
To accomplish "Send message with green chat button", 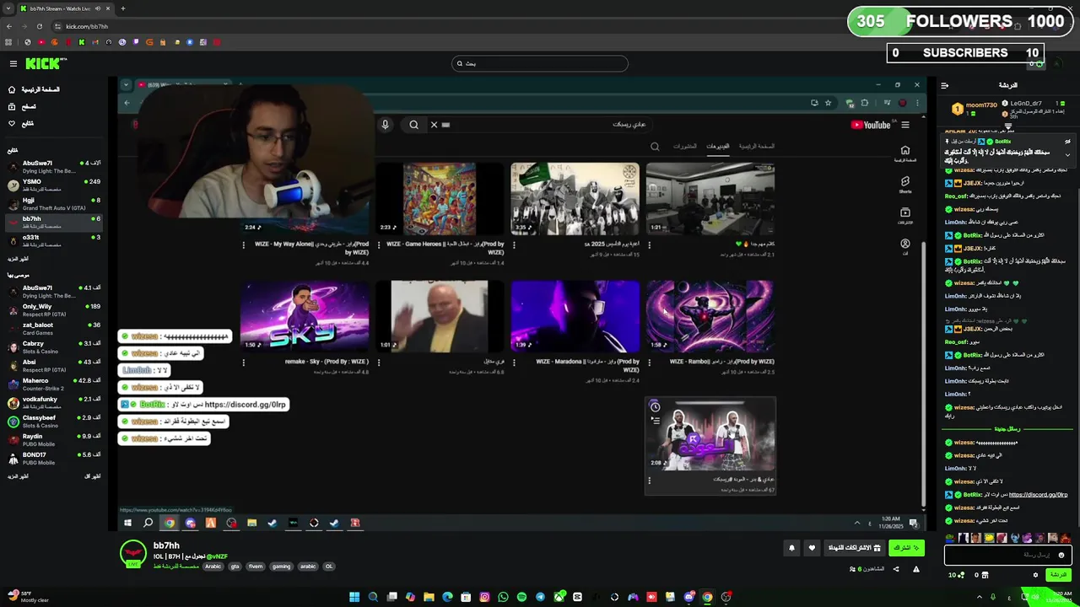I will click(1058, 575).
